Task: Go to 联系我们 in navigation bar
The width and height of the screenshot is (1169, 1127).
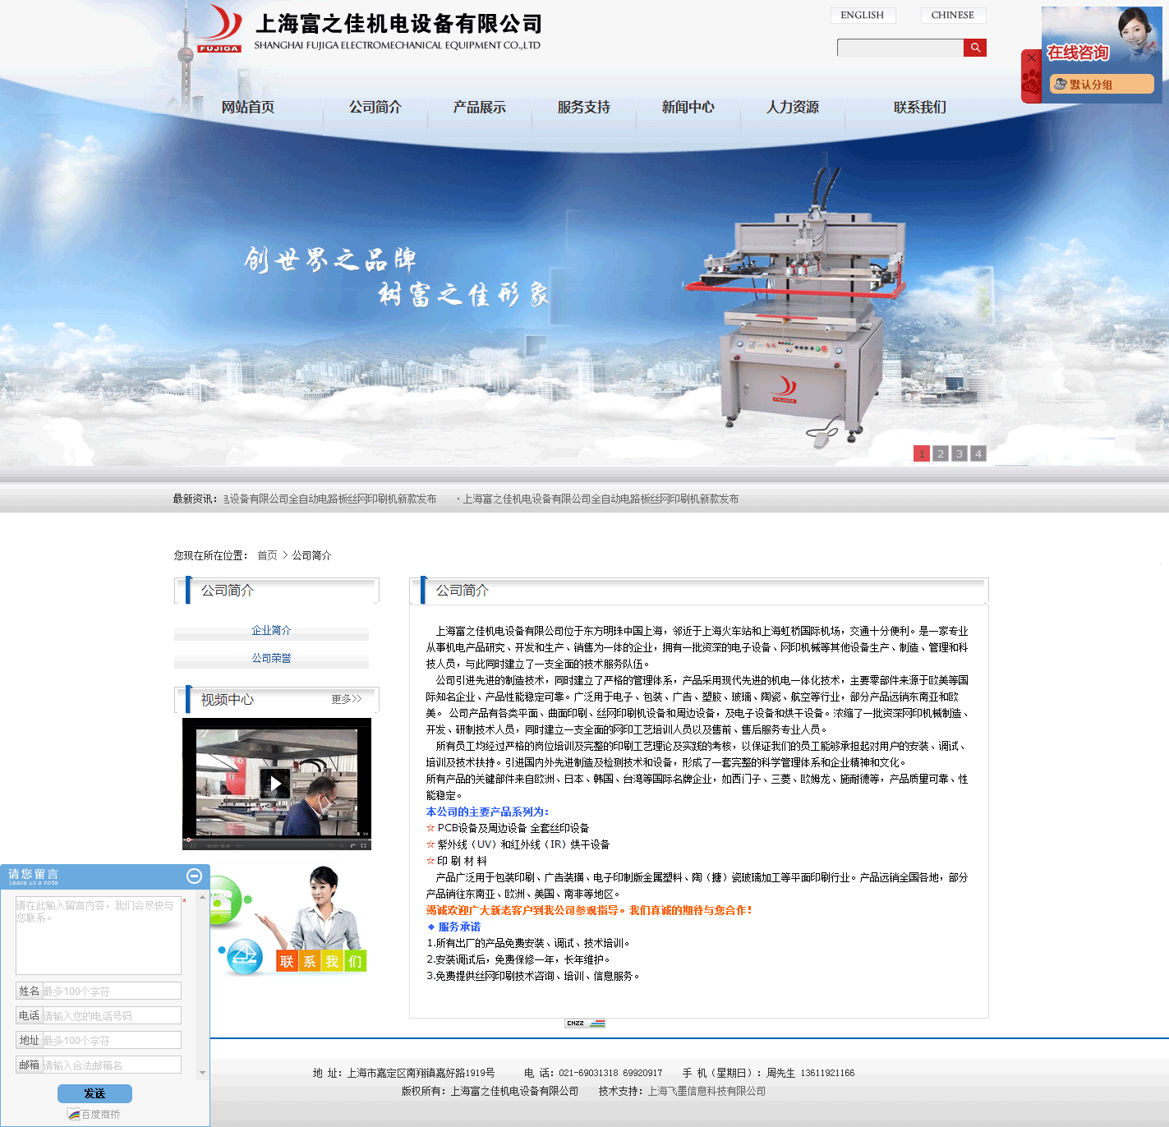Action: point(919,108)
